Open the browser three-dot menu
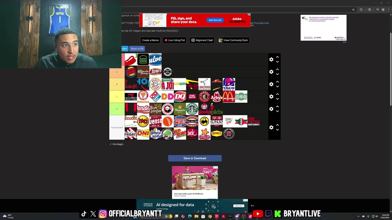The image size is (392, 220). coord(388,9)
